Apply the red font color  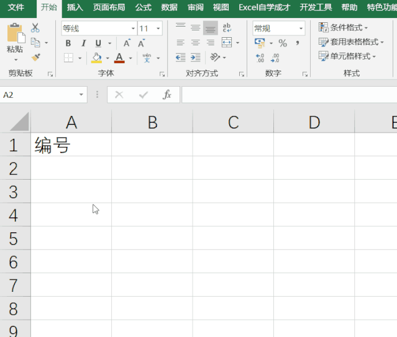pyautogui.click(x=119, y=58)
